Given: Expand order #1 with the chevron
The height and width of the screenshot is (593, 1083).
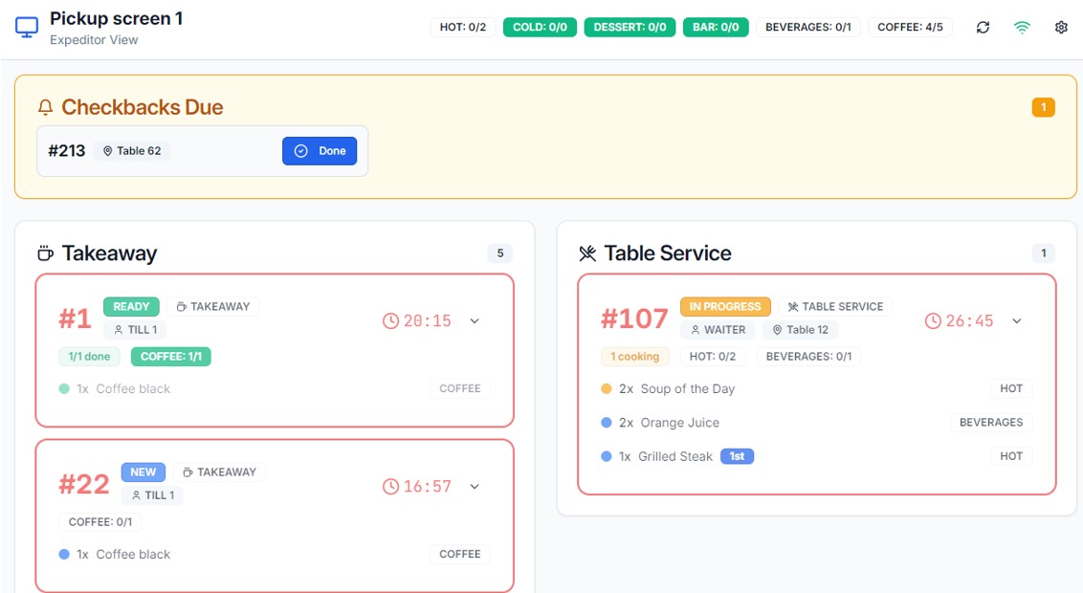Looking at the screenshot, I should coord(475,321).
